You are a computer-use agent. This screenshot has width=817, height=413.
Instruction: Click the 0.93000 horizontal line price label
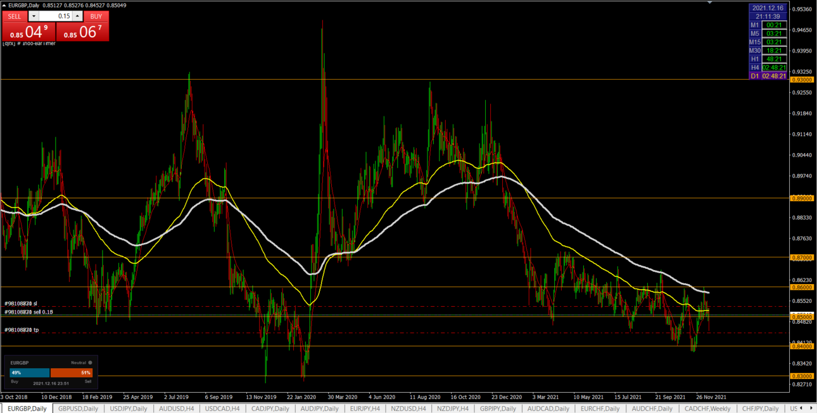click(x=802, y=80)
